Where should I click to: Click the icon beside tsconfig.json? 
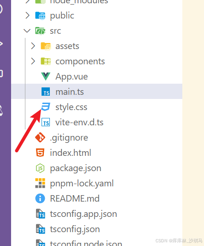pyautogui.click(x=41, y=229)
